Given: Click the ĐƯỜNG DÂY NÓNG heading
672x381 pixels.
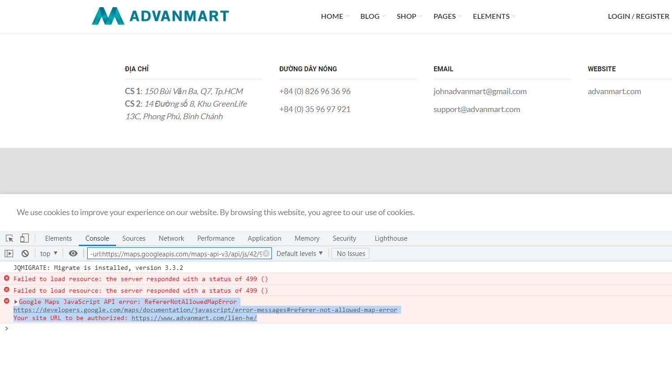Looking at the screenshot, I should click(308, 69).
